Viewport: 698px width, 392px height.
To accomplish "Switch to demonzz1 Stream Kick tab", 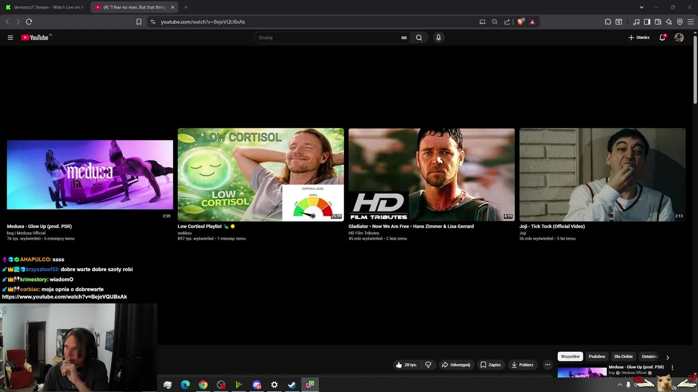I will 45,7.
